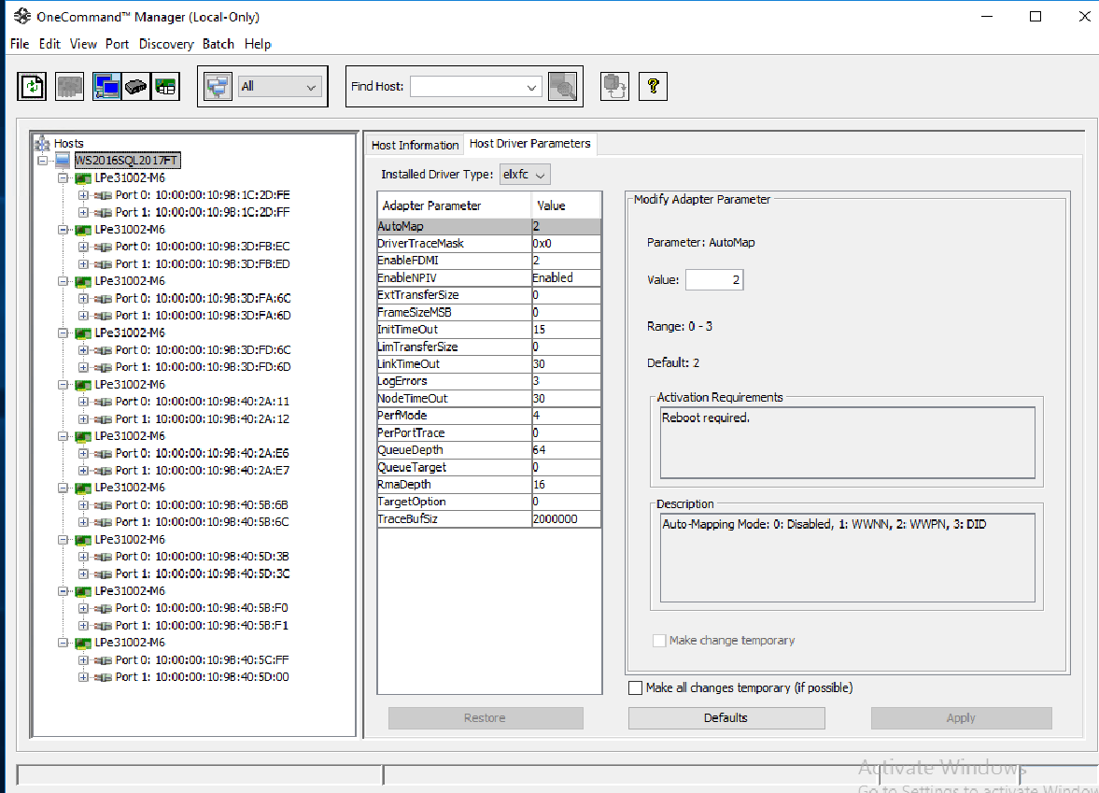Click the tree display mode icon beside All

(217, 86)
